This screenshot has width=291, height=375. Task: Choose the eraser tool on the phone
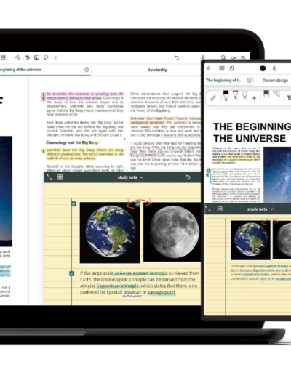coord(266,94)
